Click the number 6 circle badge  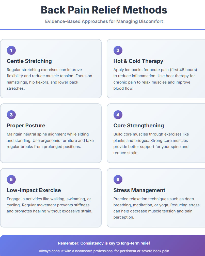[118, 179]
